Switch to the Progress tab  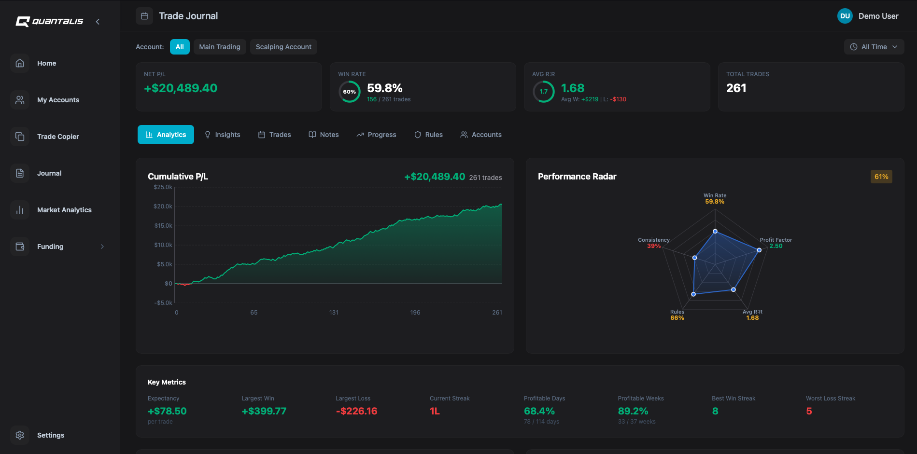point(376,135)
